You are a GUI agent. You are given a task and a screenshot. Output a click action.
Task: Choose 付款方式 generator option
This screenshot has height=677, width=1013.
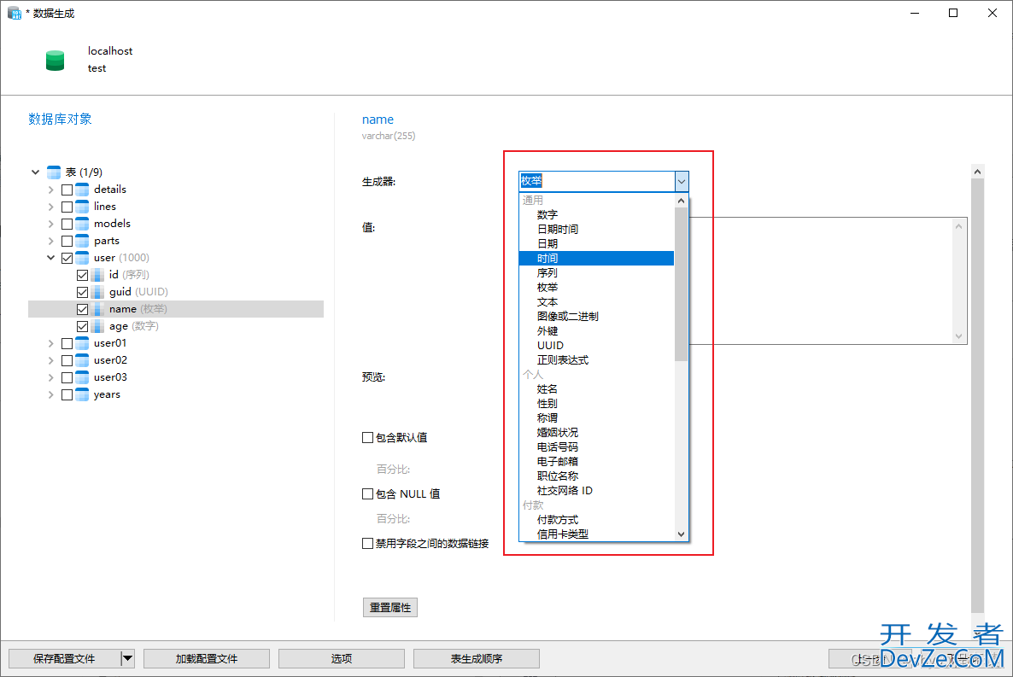558,520
